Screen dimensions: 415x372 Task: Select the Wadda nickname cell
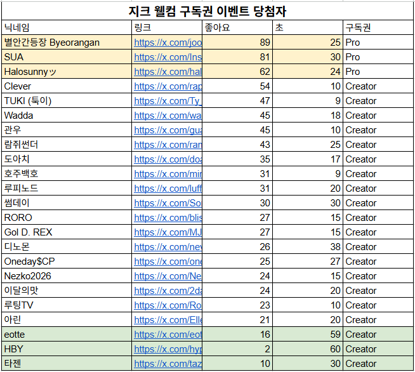click(67, 115)
